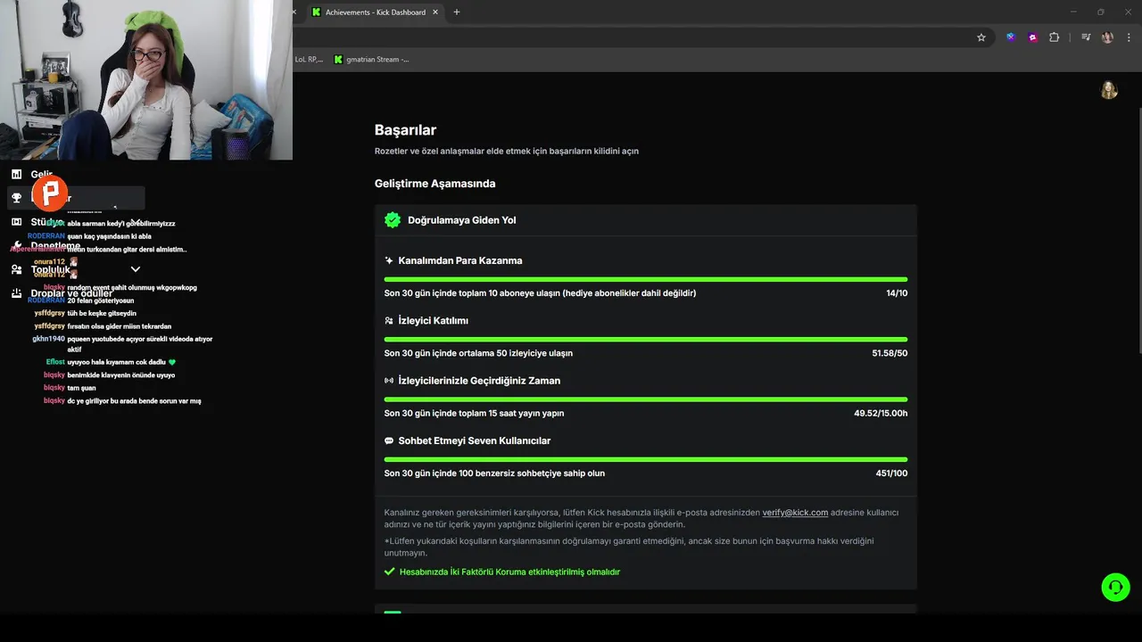Click the Kanalımdan Para Kazanma progress bar
This screenshot has width=1142, height=642.
tap(646, 279)
